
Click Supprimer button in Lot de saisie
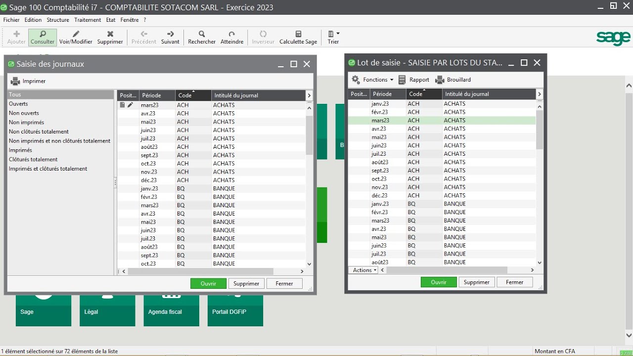(x=477, y=282)
